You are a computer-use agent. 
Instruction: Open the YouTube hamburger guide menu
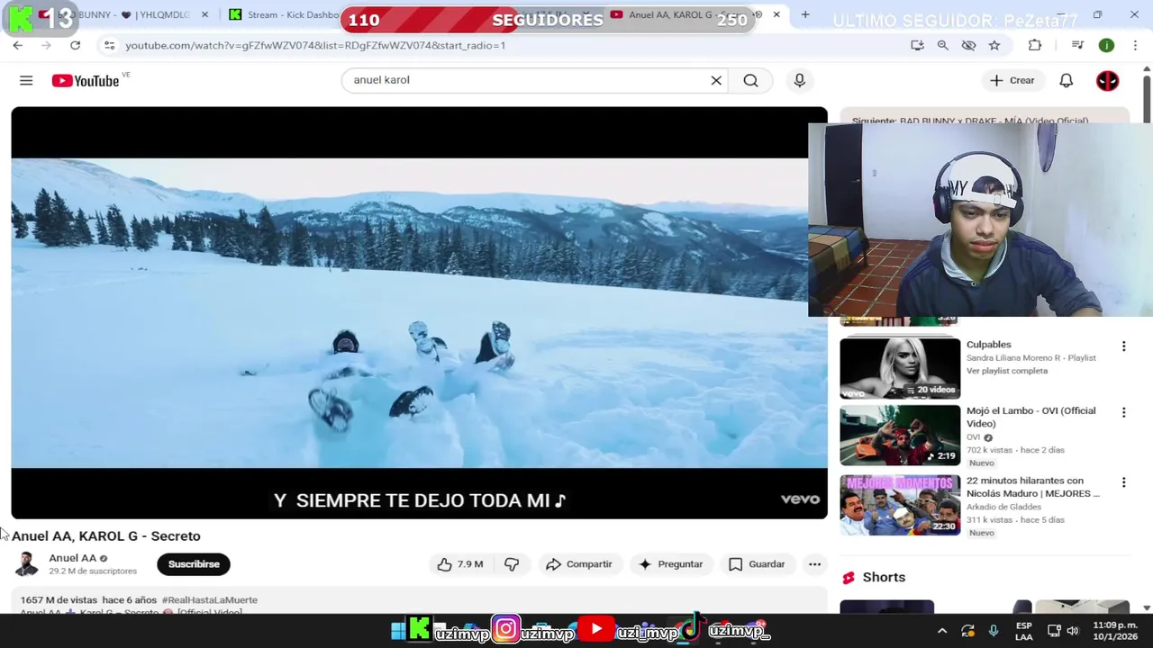pyautogui.click(x=26, y=80)
